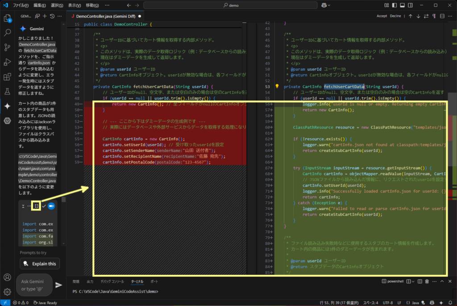Image resolution: width=457 pixels, height=306 pixels.
Task: Click Decline in the diff toolbar
Action: [x=395, y=16]
